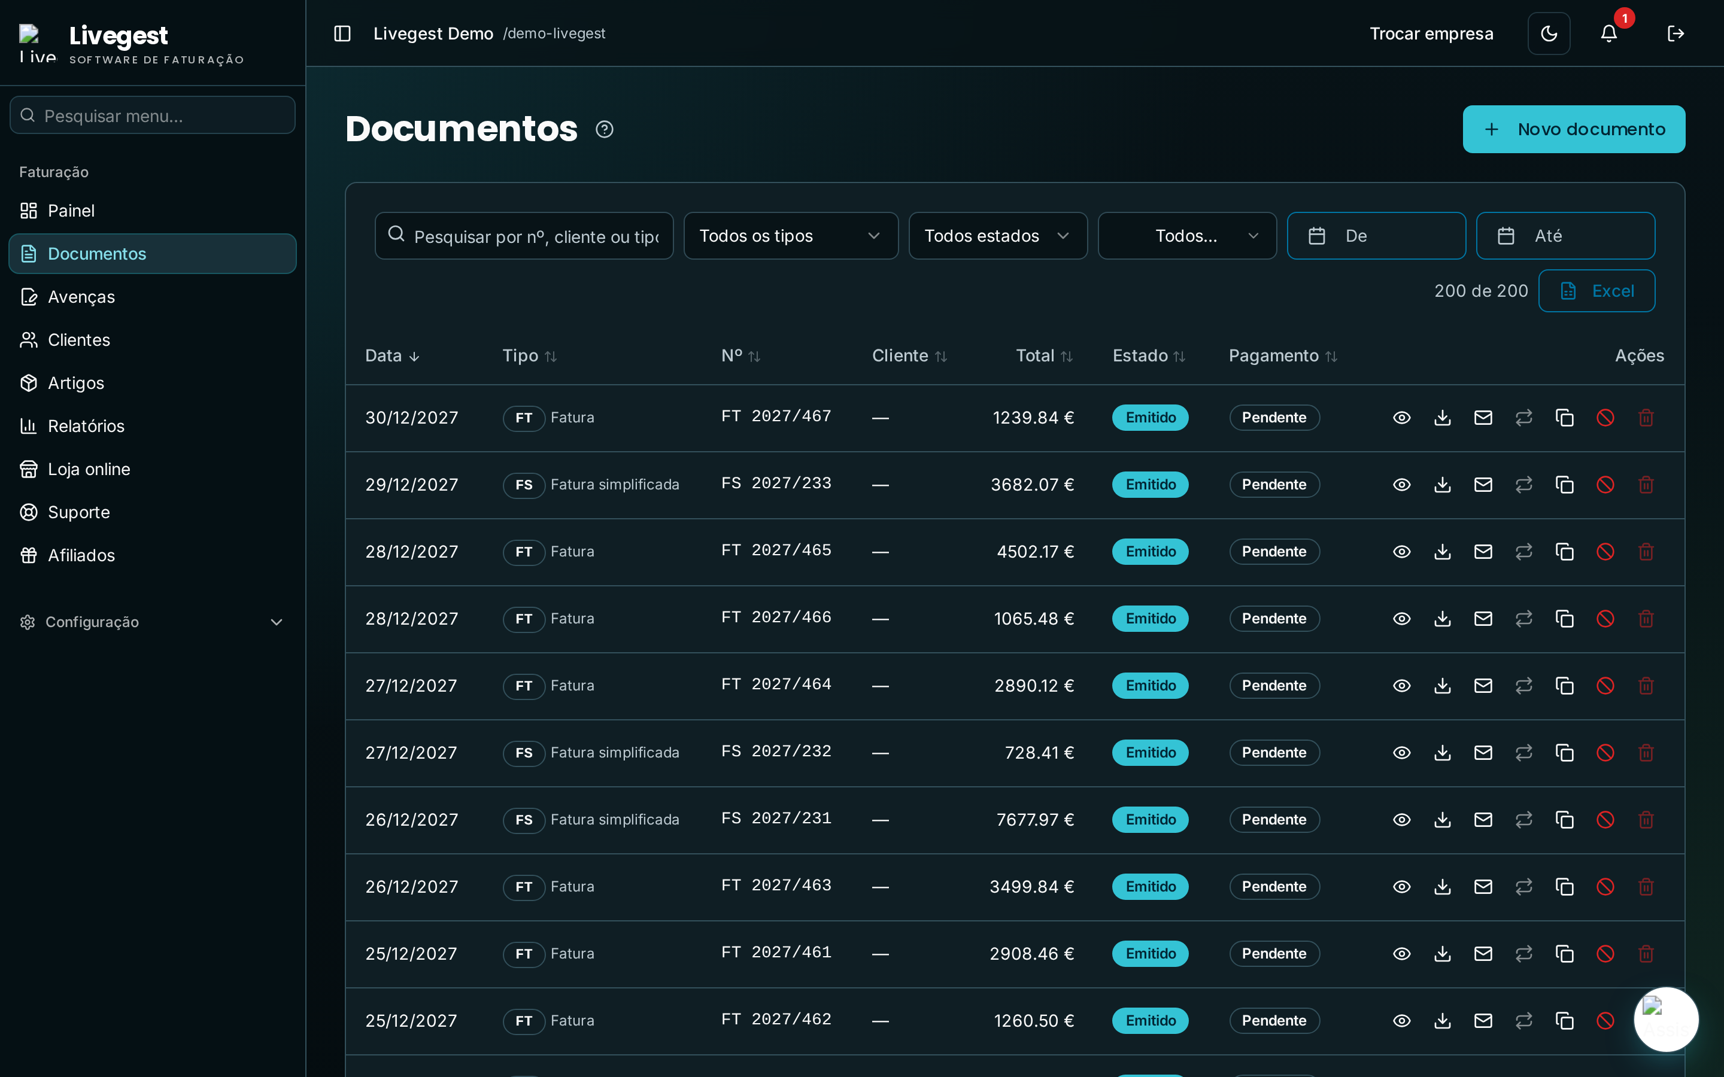
Task: Sort table by Nº column
Action: click(741, 355)
